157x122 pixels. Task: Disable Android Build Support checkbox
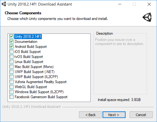pos(11,47)
